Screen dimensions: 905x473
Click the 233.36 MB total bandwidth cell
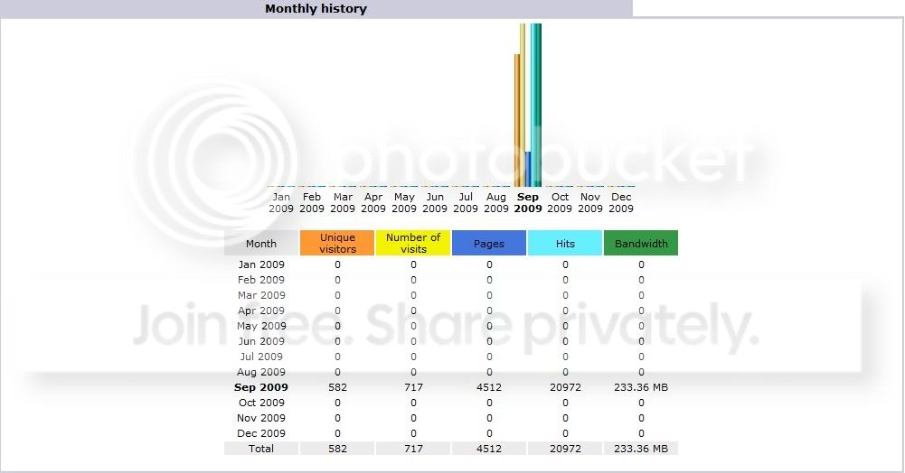coord(641,449)
